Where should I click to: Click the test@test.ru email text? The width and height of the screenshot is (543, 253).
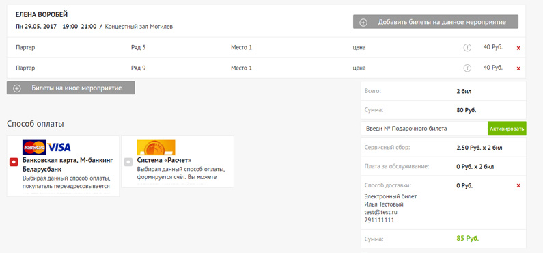[380, 212]
